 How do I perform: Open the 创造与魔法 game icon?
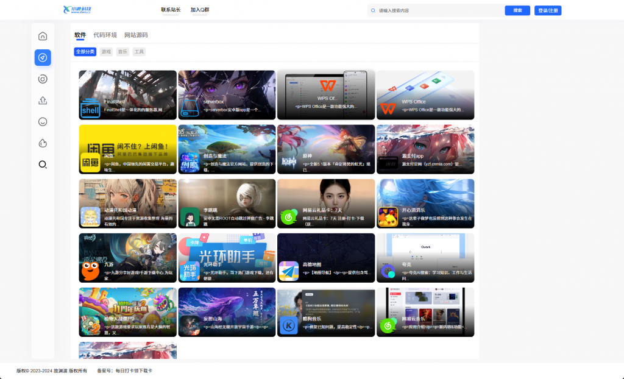pos(190,163)
